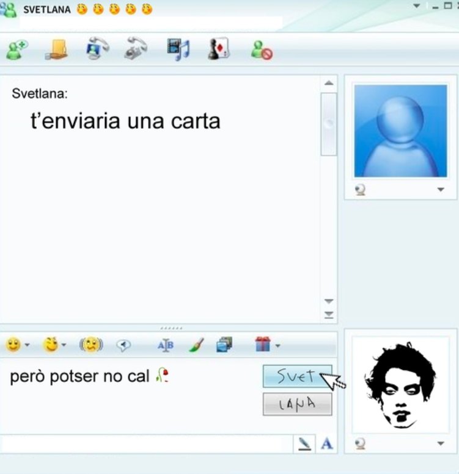This screenshot has height=474, width=459.
Task: Send a nudge
Action: [91, 345]
